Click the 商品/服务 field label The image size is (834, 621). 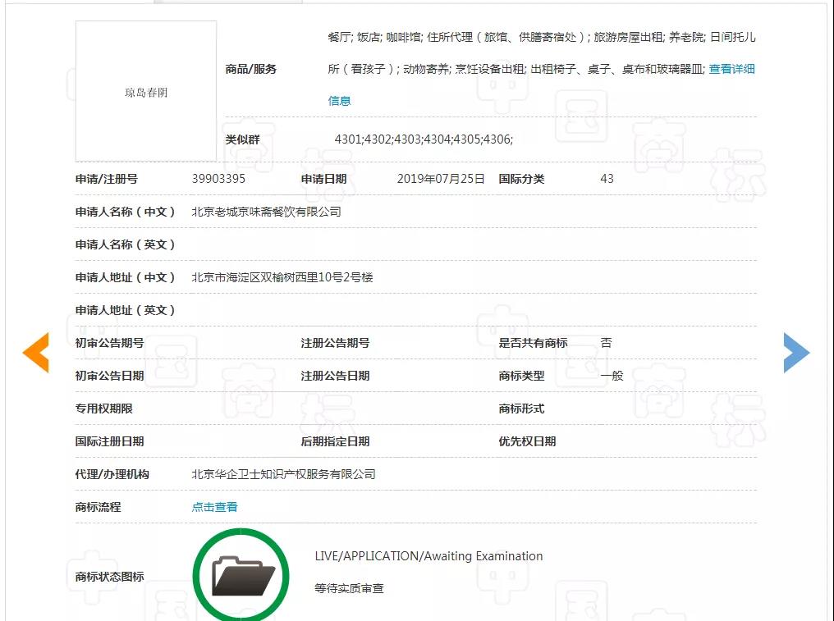click(251, 69)
